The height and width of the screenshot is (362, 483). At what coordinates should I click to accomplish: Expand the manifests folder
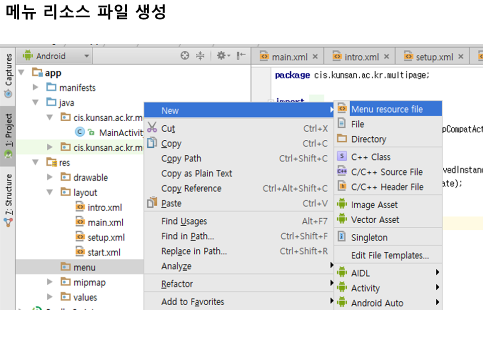coord(35,87)
